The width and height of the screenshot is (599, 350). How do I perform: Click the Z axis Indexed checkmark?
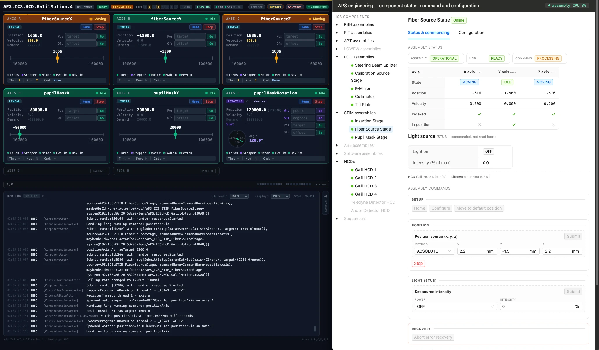click(x=554, y=114)
